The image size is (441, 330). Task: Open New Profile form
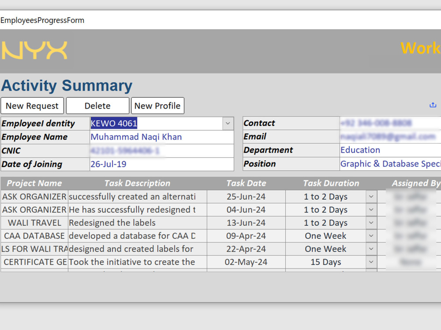(157, 106)
